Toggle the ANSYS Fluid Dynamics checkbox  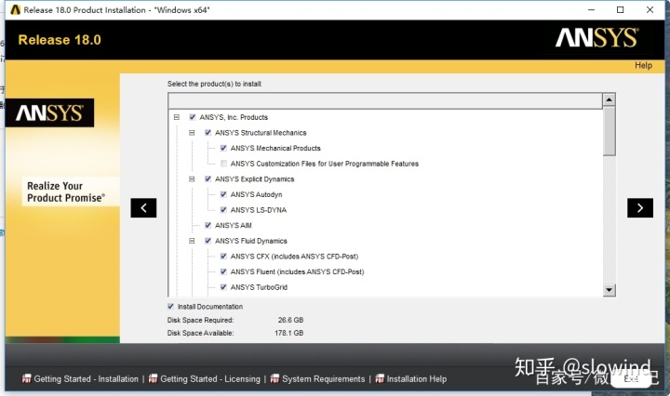pyautogui.click(x=208, y=241)
